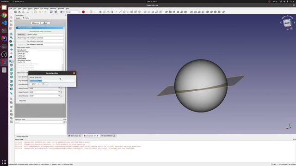Switch to the Model tab
The height and width of the screenshot is (166, 296).
click(18, 18)
